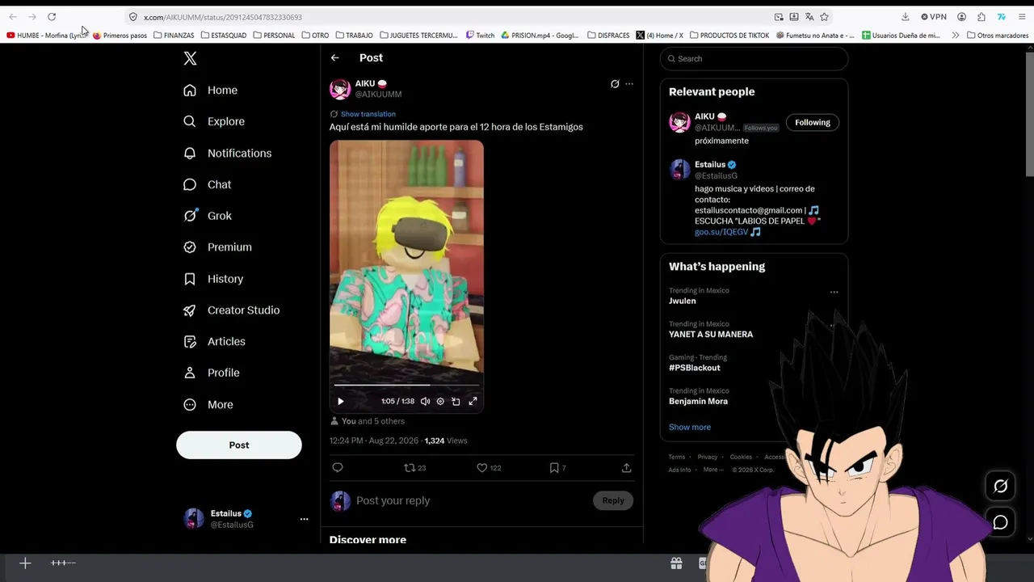The width and height of the screenshot is (1034, 582).
Task: Open Notifications in the sidebar
Action: pyautogui.click(x=228, y=153)
